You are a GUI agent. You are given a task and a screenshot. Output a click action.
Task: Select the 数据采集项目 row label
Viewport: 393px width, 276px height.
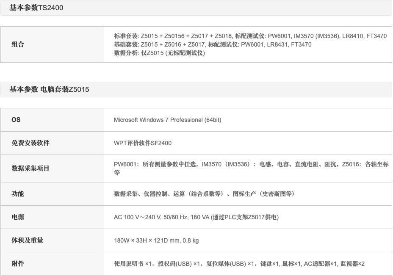(x=30, y=168)
